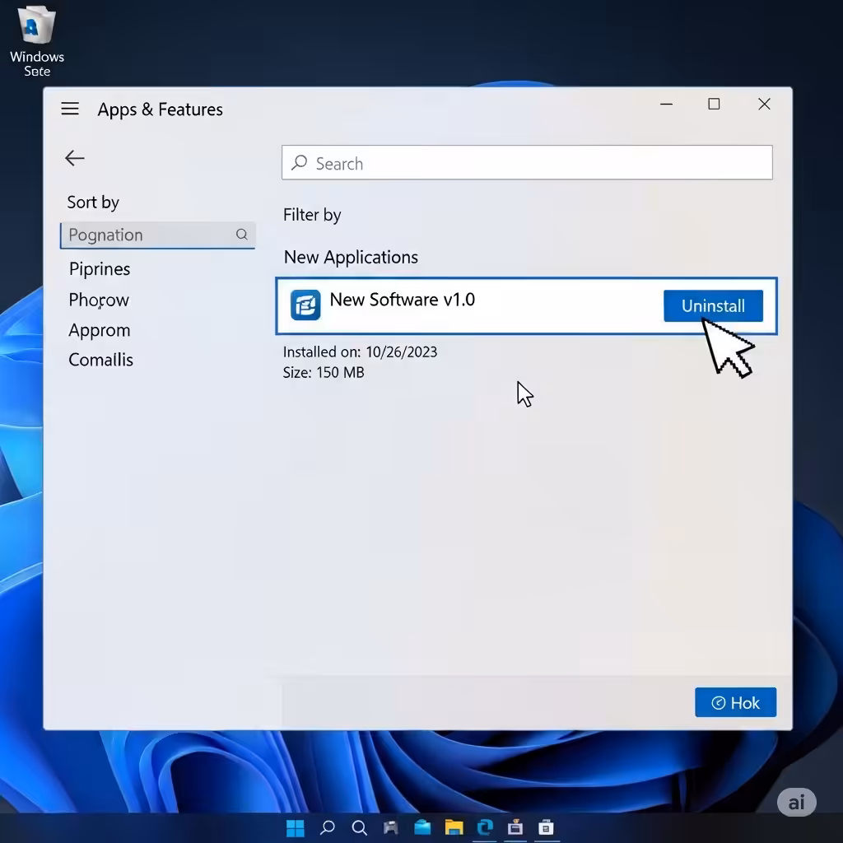
Task: Click the 'Size: 150 MB' text
Action: 324,372
